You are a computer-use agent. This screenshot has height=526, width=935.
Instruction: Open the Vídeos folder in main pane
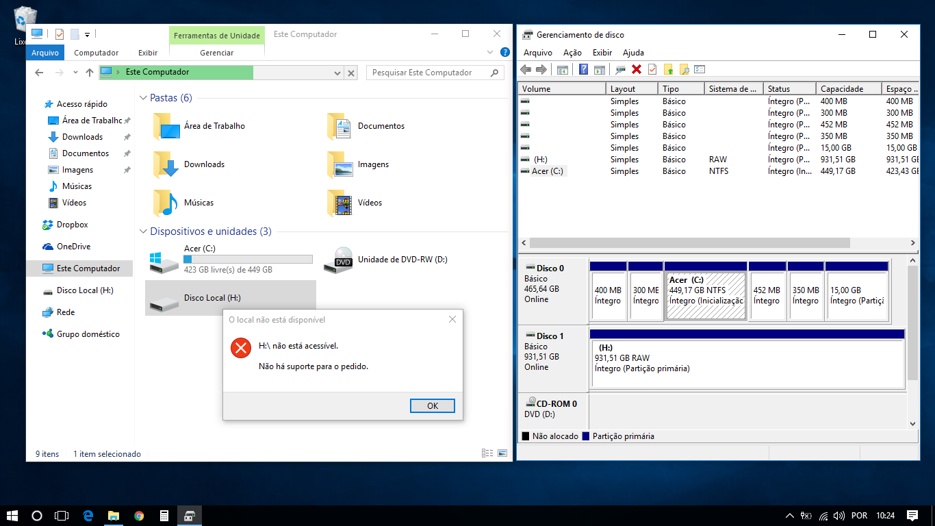click(x=355, y=203)
